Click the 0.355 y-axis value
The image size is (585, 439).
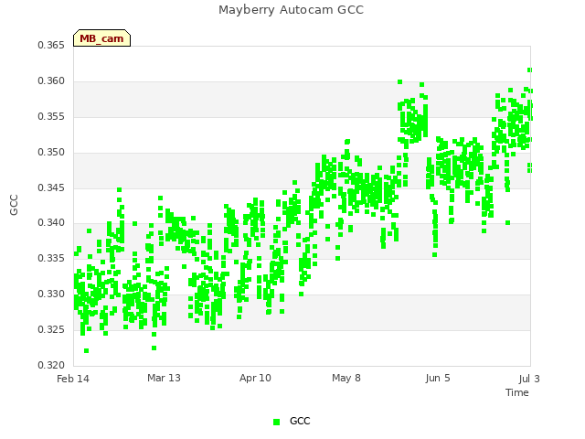click(51, 117)
